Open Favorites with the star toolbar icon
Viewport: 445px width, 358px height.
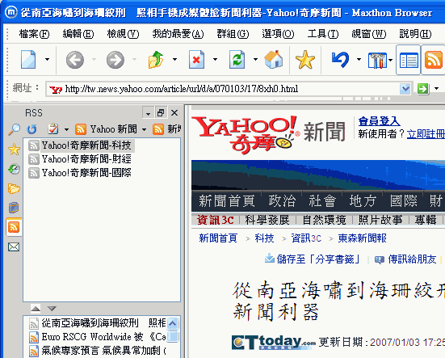click(305, 60)
